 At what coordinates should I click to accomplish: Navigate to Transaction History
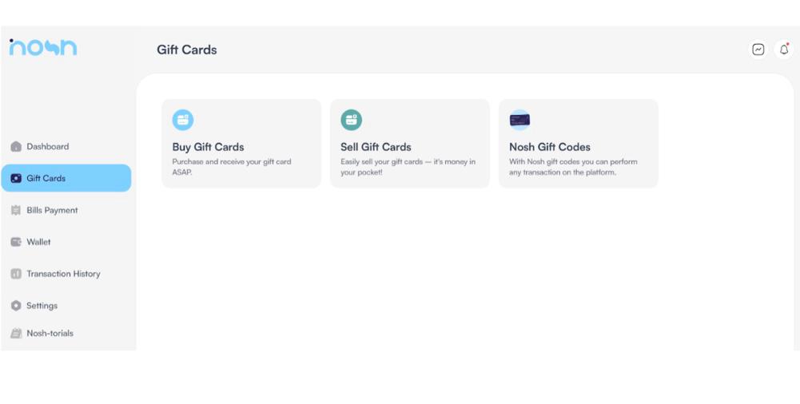[63, 274]
